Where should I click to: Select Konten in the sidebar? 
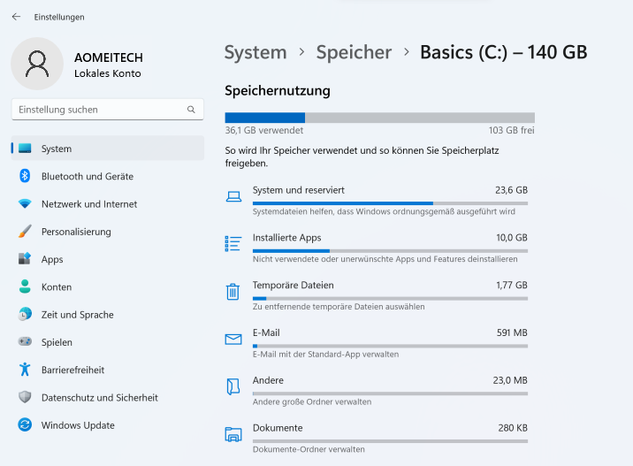(x=57, y=286)
